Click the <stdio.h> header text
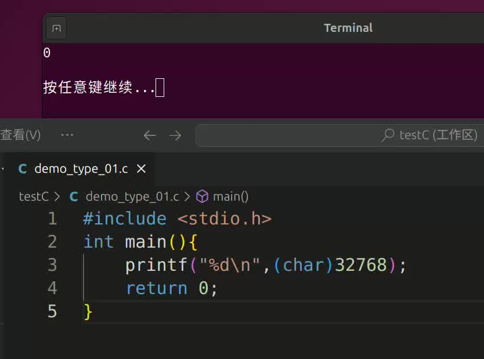 (x=225, y=219)
